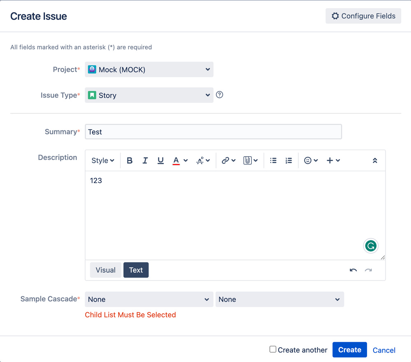Select the Text editor tab
Viewport: 411px width, 362px height.
tap(136, 270)
